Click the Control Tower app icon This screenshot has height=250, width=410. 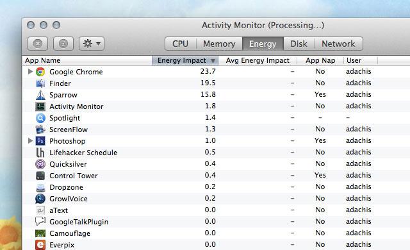click(x=40, y=176)
